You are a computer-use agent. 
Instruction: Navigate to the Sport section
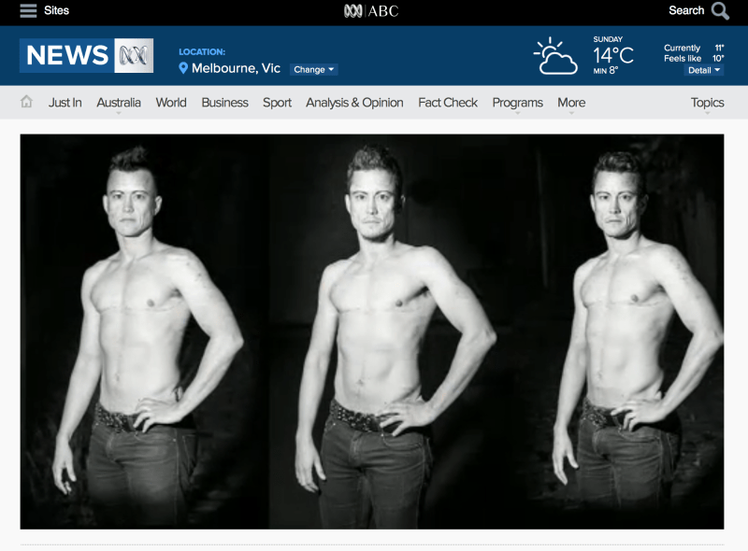coord(277,103)
